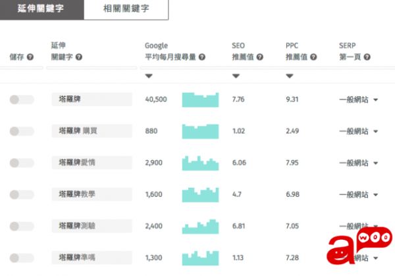Screen dimensions: 395x276
Task: Expand 一般網站 dropdown in 塔羅牌 row
Action: [x=376, y=100]
